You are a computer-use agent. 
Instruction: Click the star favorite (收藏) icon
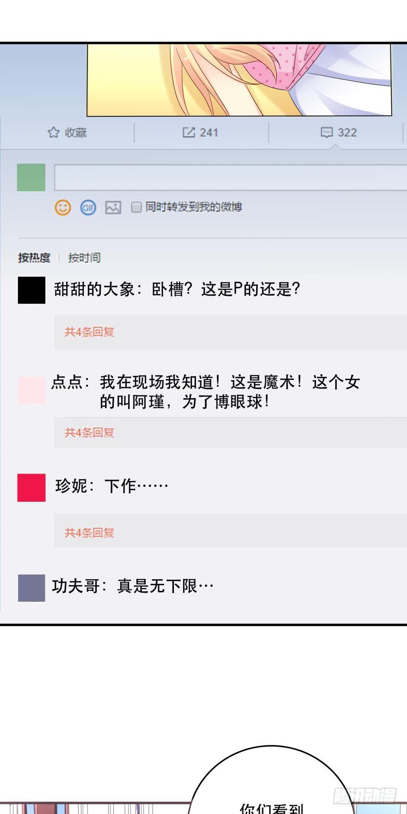(54, 133)
